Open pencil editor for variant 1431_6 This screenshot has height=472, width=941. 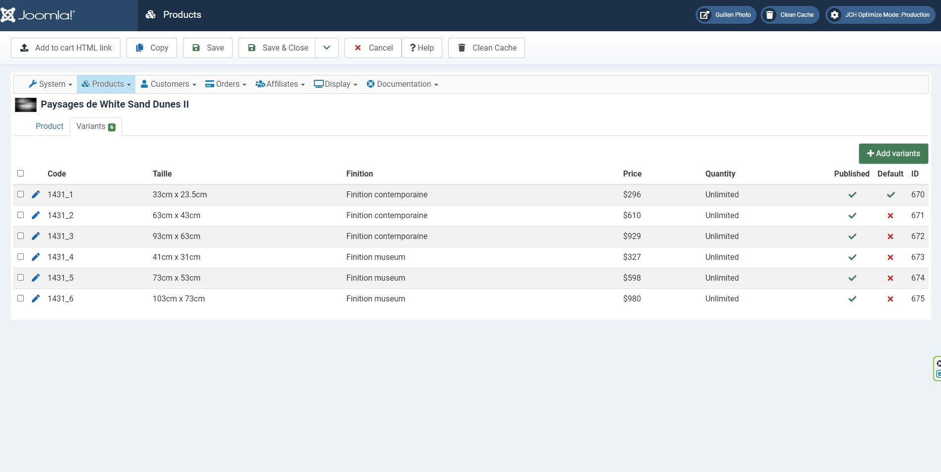(x=36, y=298)
